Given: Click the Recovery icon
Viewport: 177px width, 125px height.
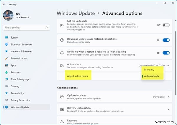Looking at the screenshot, I should pos(62,122).
